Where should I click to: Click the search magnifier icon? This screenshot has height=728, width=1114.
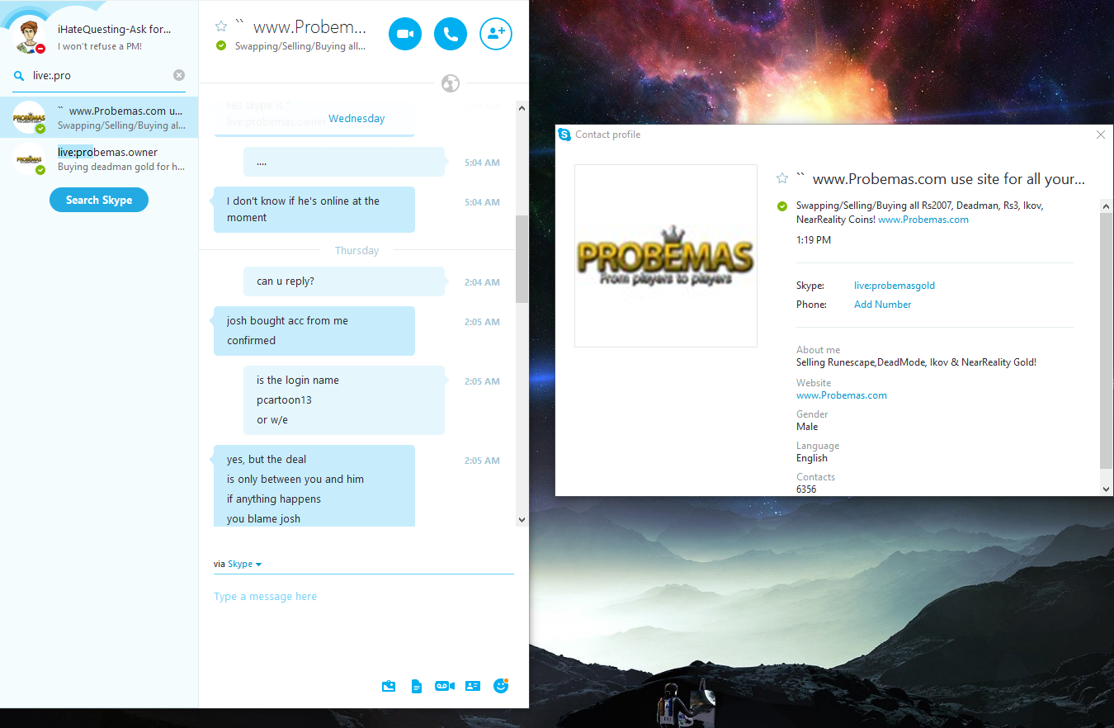point(19,76)
